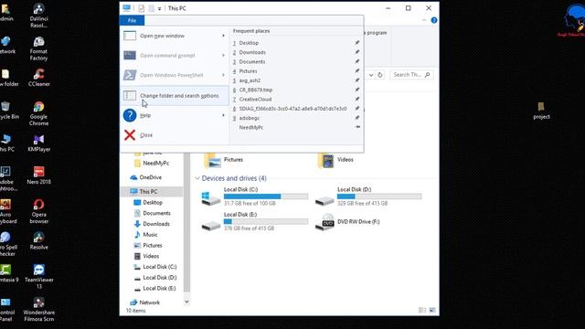Select Local Disk (C:) drive icon
Screen dimensions: 585x329
coord(211,198)
